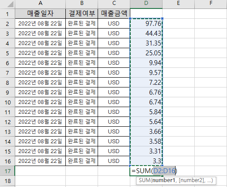Click cell with value 3.58
This screenshot has height=187, width=227.
click(x=146, y=141)
